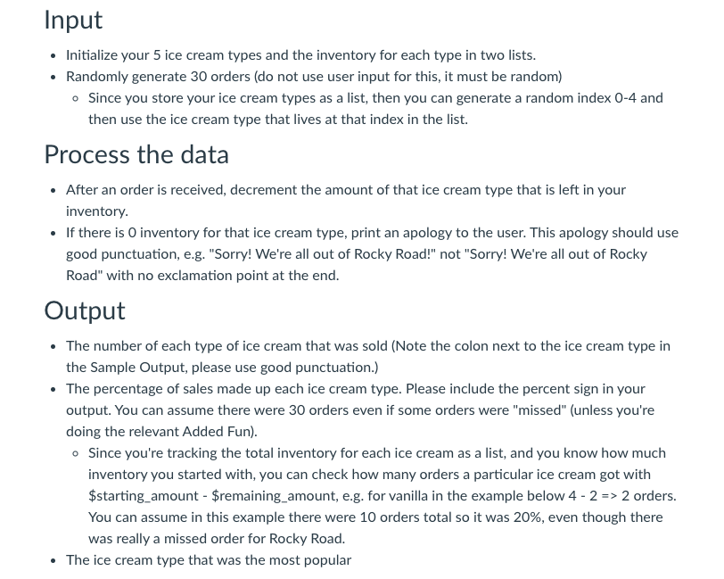The image size is (724, 579).
Task: Click the Input heading
Action: 73,20
